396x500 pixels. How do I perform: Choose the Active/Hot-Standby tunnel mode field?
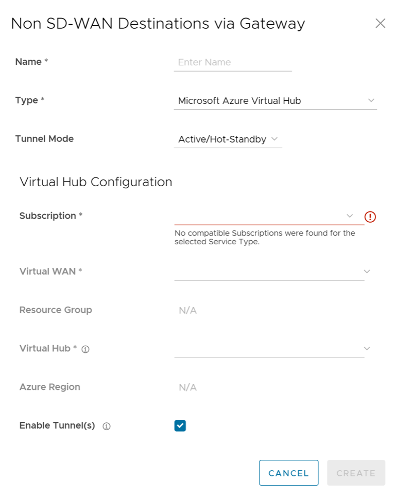222,139
